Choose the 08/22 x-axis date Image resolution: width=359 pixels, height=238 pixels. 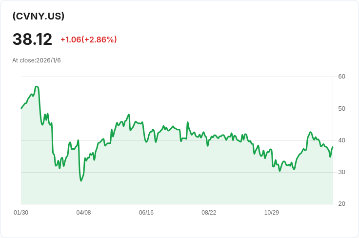tap(209, 213)
